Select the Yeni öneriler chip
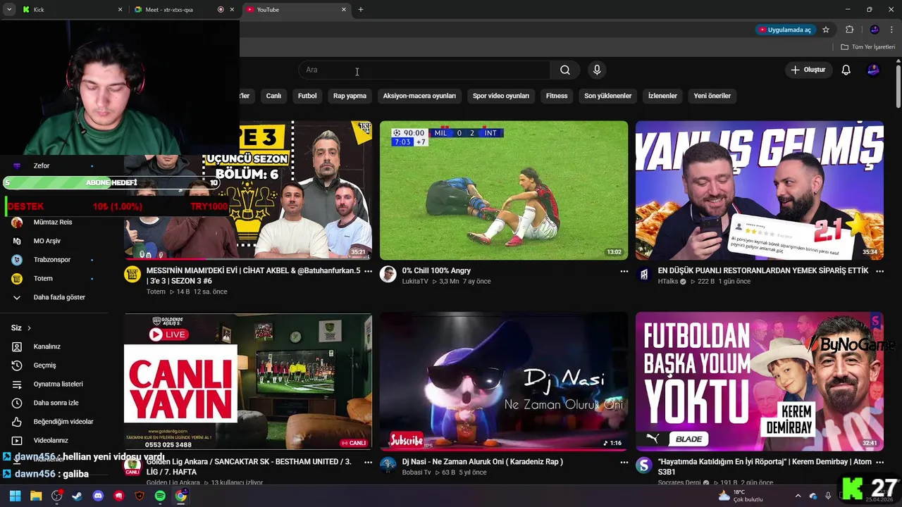Viewport: 902px width, 507px height. pos(712,96)
